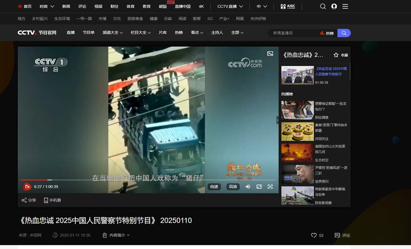Screen dimensions: 411x249
Task: Go to the 节目单 schedule tab
Action: 89,33
